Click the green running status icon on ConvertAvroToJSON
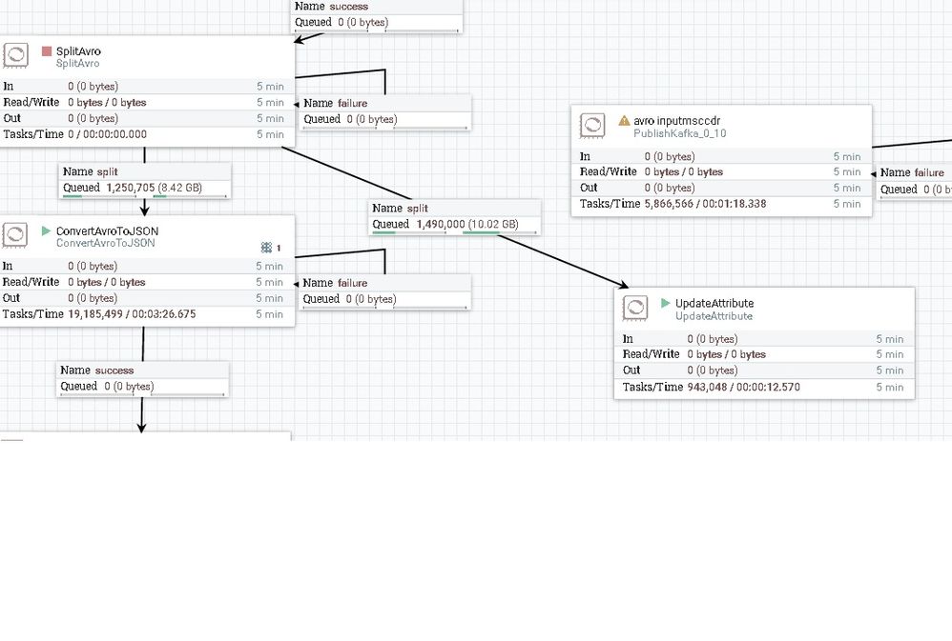The height and width of the screenshot is (641, 952). click(46, 230)
